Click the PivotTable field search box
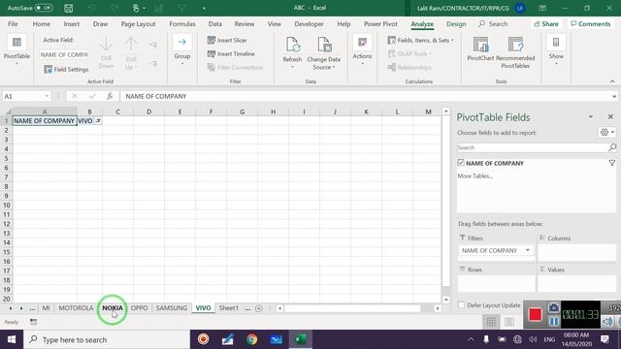This screenshot has height=349, width=621. [533, 147]
